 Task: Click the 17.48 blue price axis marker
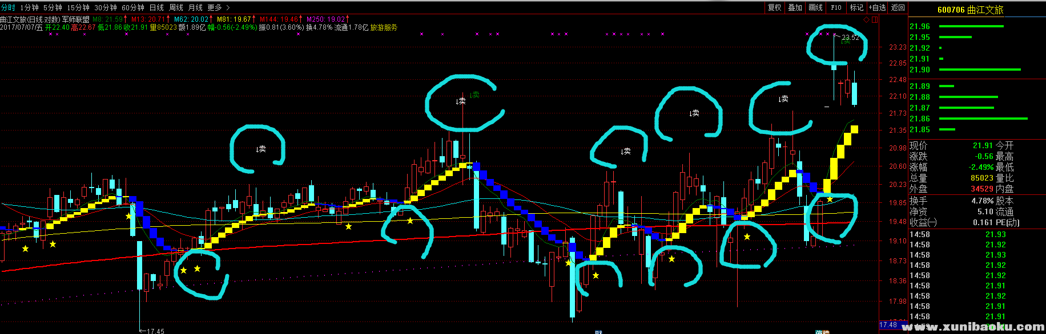point(888,325)
